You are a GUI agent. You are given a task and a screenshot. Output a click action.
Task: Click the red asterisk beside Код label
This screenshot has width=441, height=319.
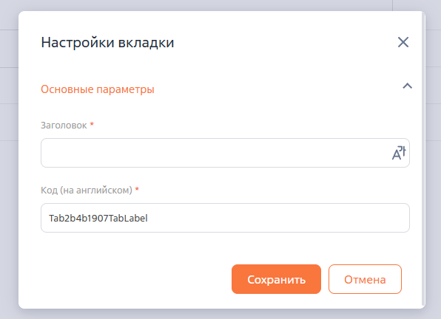click(137, 189)
